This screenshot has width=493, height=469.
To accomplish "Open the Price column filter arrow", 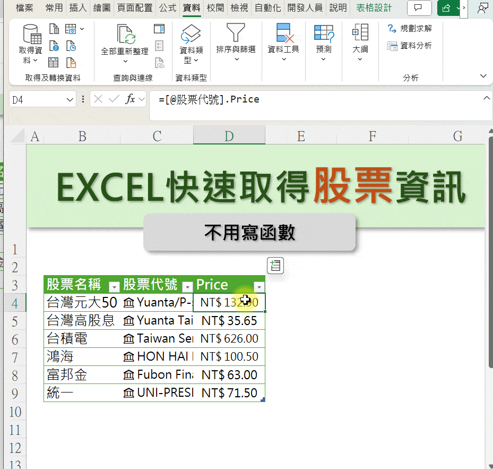I will [260, 286].
